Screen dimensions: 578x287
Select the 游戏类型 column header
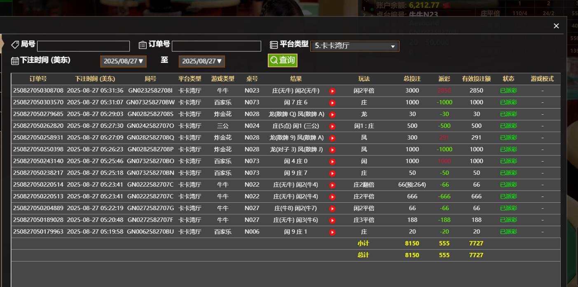point(222,79)
